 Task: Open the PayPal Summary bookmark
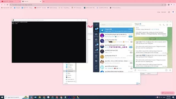[x=52, y=8]
